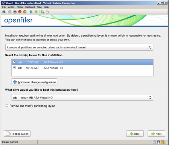Click the Snapshot toolbar icon
Screen dimensions: 169x145
tap(43, 12)
